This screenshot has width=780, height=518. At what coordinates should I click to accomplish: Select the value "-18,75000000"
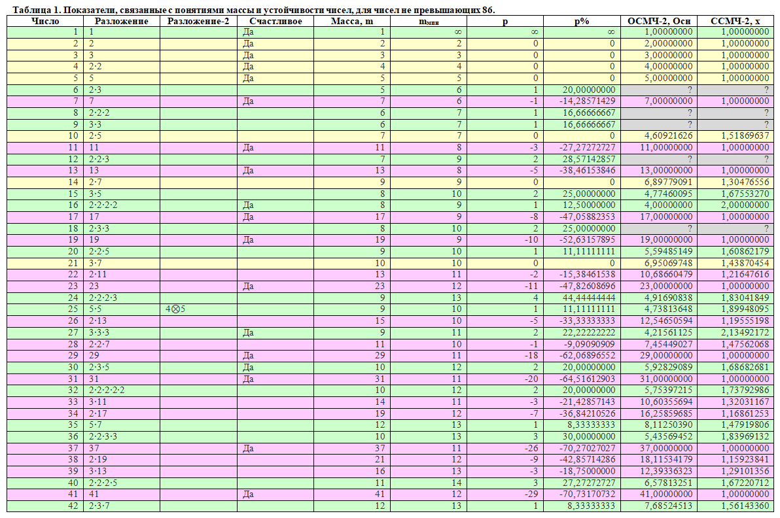tap(588, 472)
